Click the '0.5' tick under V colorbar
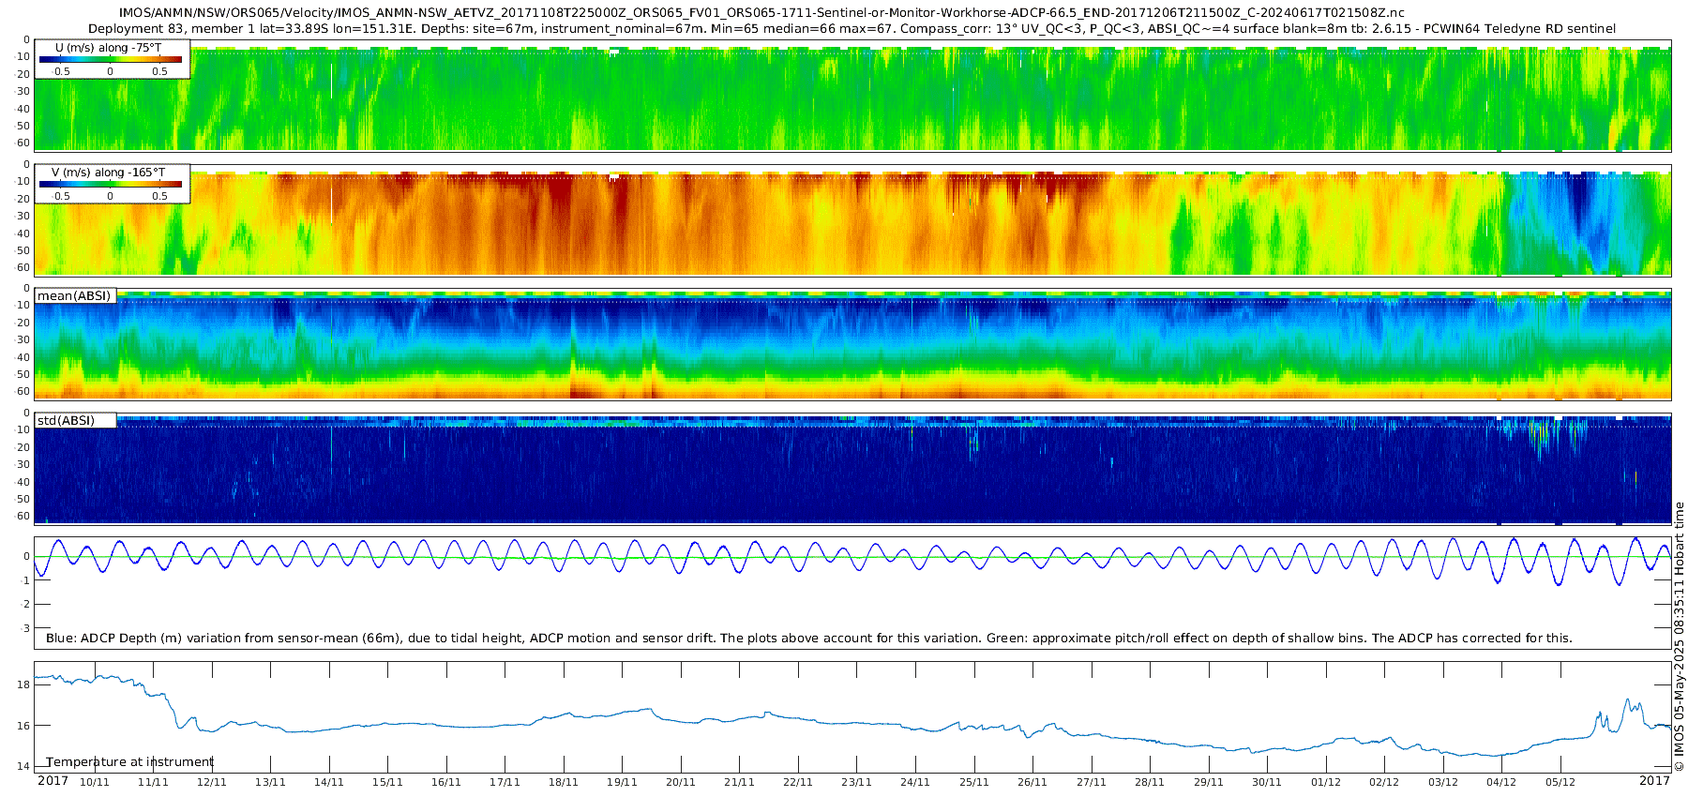 point(160,196)
